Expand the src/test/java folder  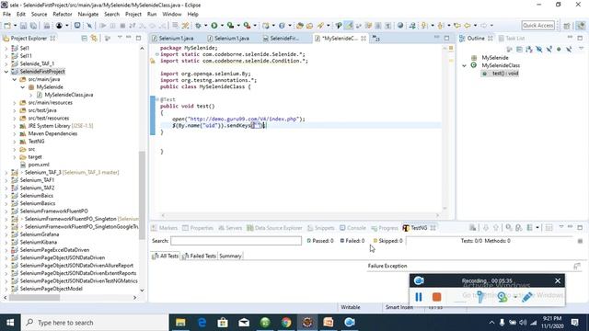(x=15, y=110)
